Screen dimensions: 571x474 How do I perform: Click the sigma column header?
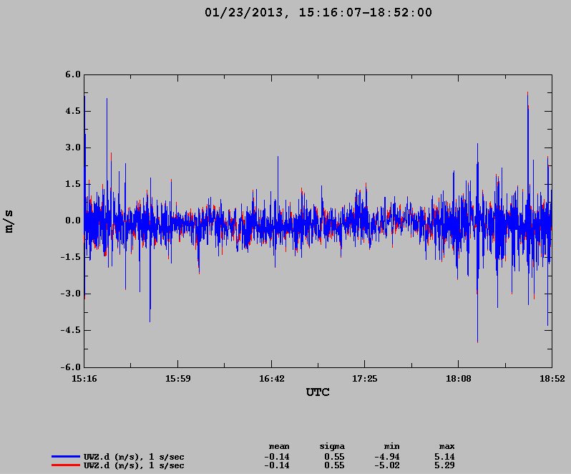pyautogui.click(x=332, y=446)
